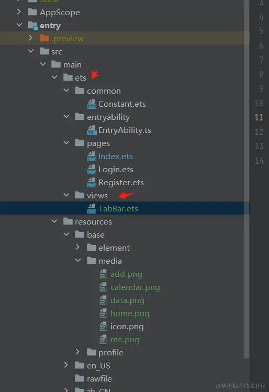Collapse the views folder chevron
Viewport: 269px width, 392px height.
tap(66, 195)
